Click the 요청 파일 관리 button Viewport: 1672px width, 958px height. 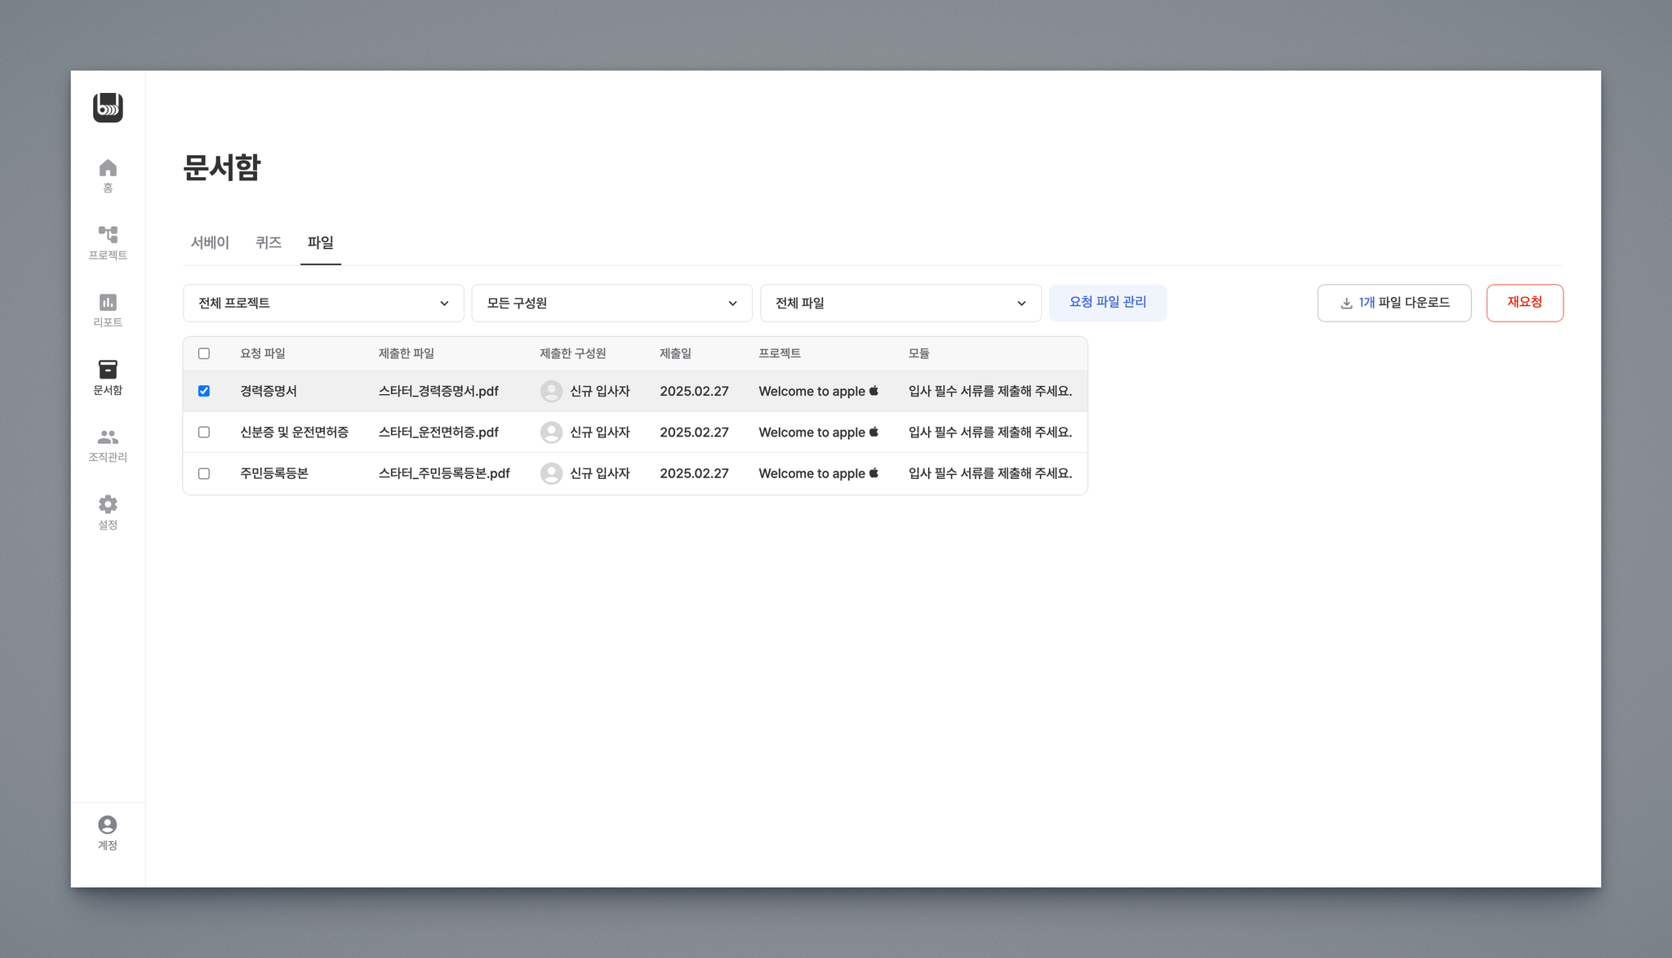tap(1107, 302)
